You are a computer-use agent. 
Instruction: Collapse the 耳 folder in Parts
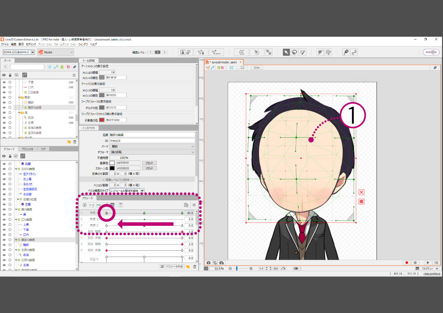point(19,113)
